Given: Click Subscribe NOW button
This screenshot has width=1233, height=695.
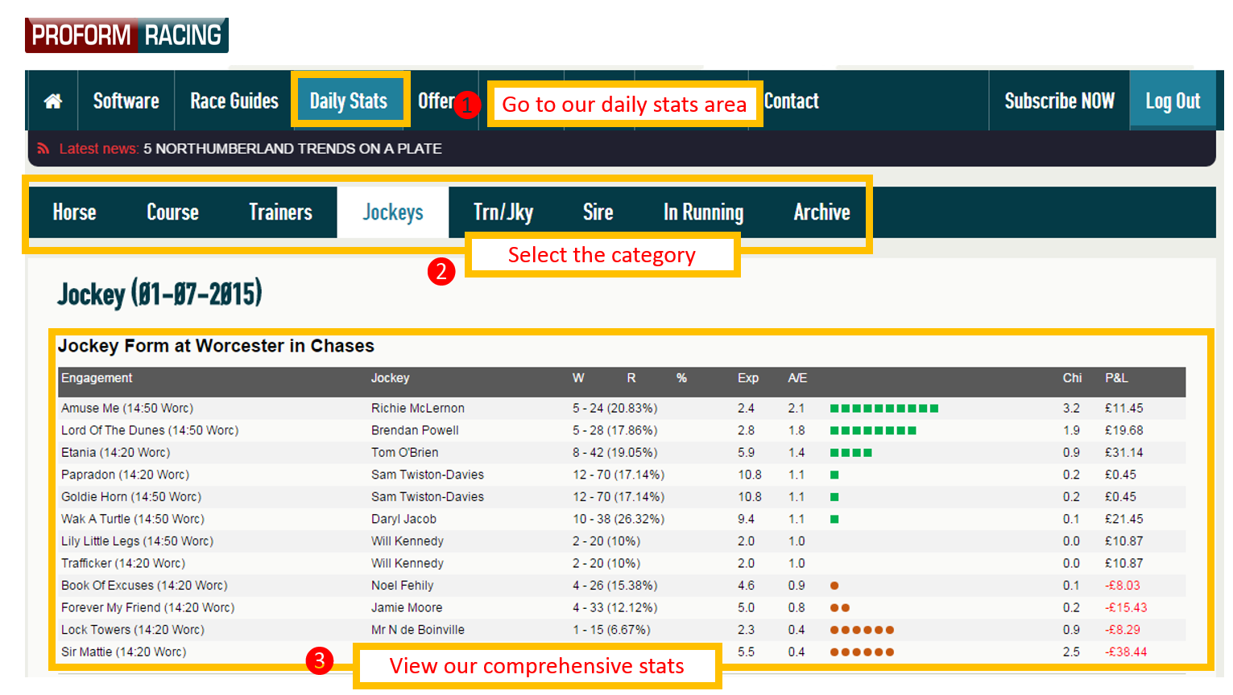Looking at the screenshot, I should click(x=1059, y=101).
